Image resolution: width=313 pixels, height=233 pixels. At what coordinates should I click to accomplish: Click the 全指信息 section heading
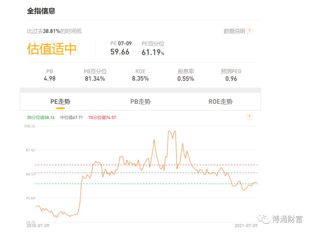coord(41,11)
